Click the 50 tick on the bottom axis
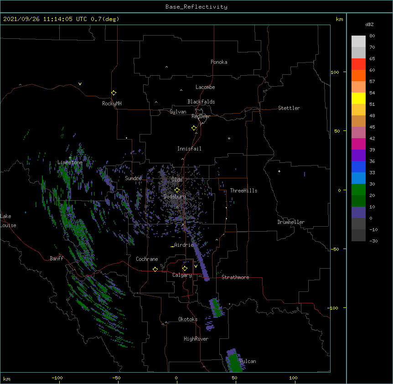 pyautogui.click(x=234, y=378)
